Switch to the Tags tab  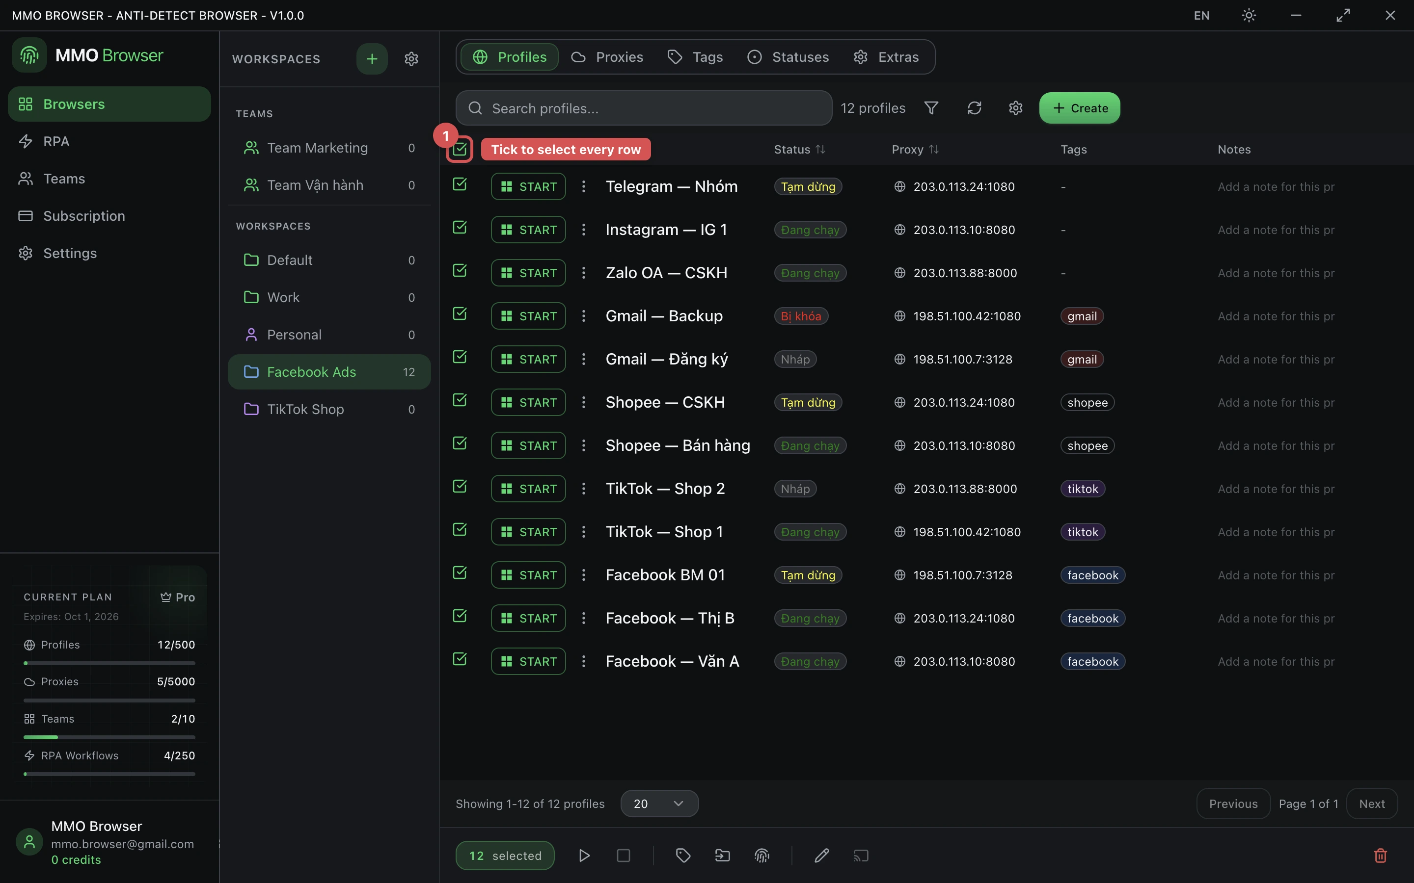695,56
